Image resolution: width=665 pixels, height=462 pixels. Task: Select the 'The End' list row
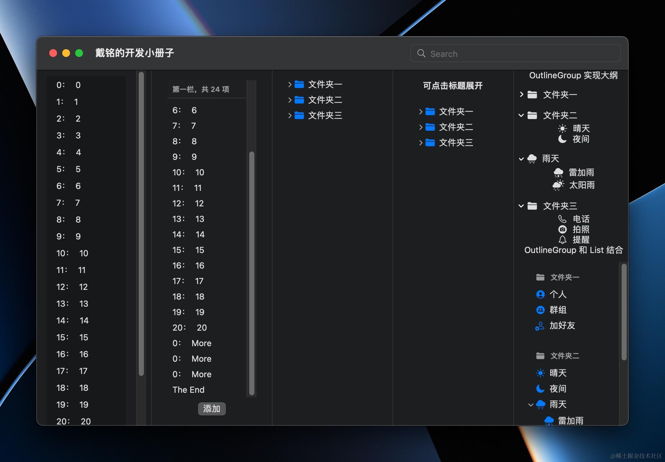[x=188, y=390]
